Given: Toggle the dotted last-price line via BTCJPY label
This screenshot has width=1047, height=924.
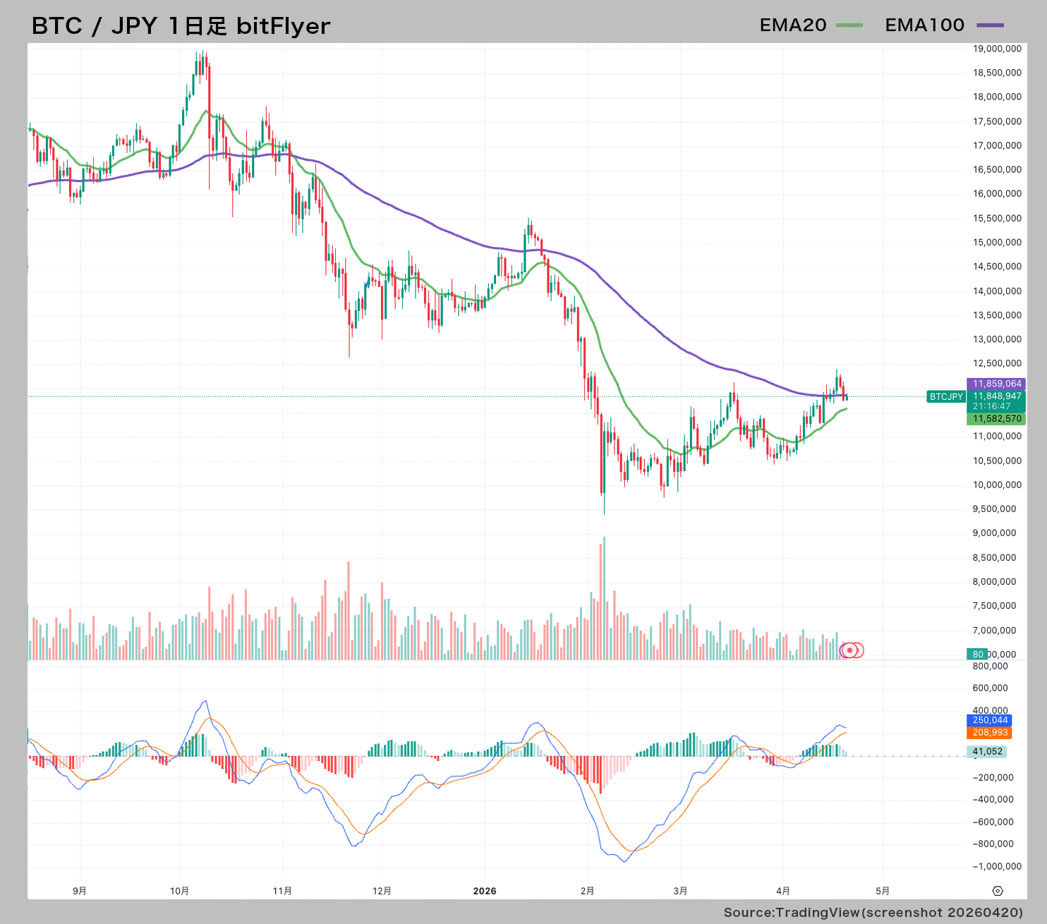Looking at the screenshot, I should click(x=946, y=397).
